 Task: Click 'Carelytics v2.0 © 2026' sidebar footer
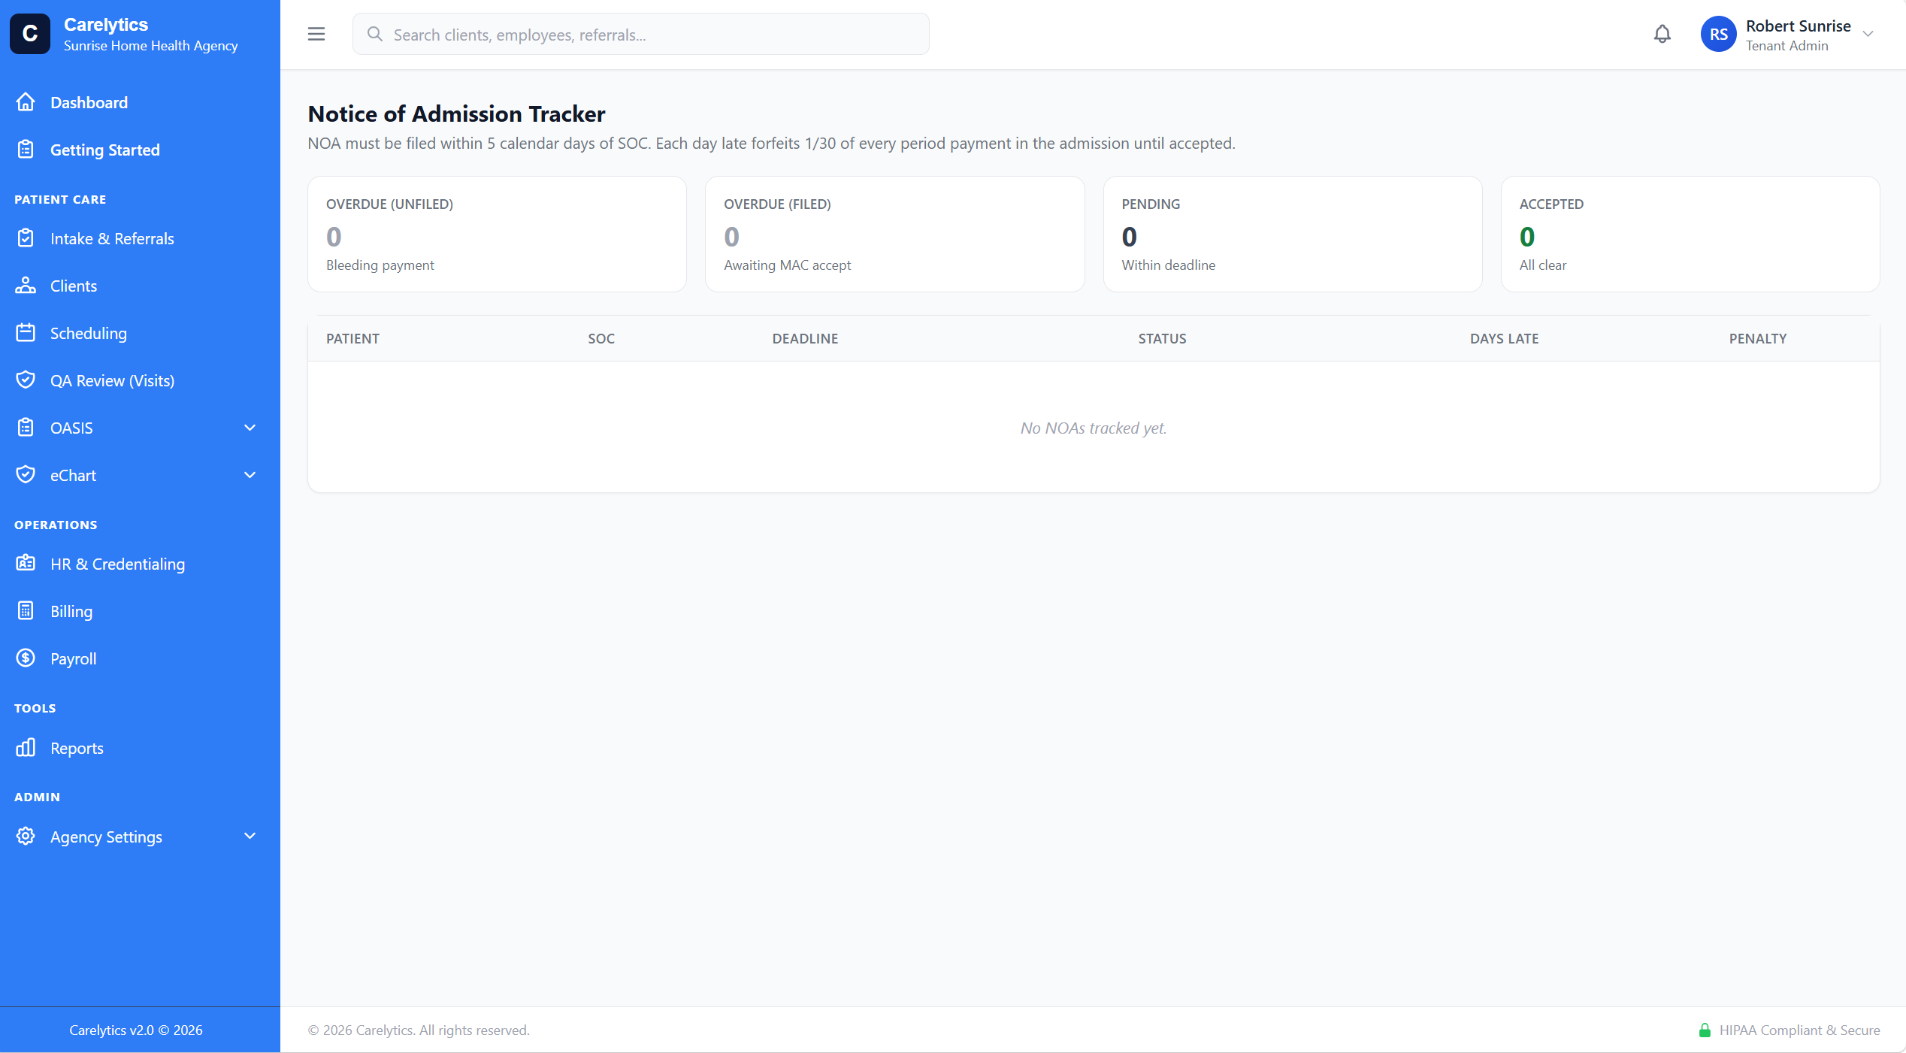pos(136,1030)
